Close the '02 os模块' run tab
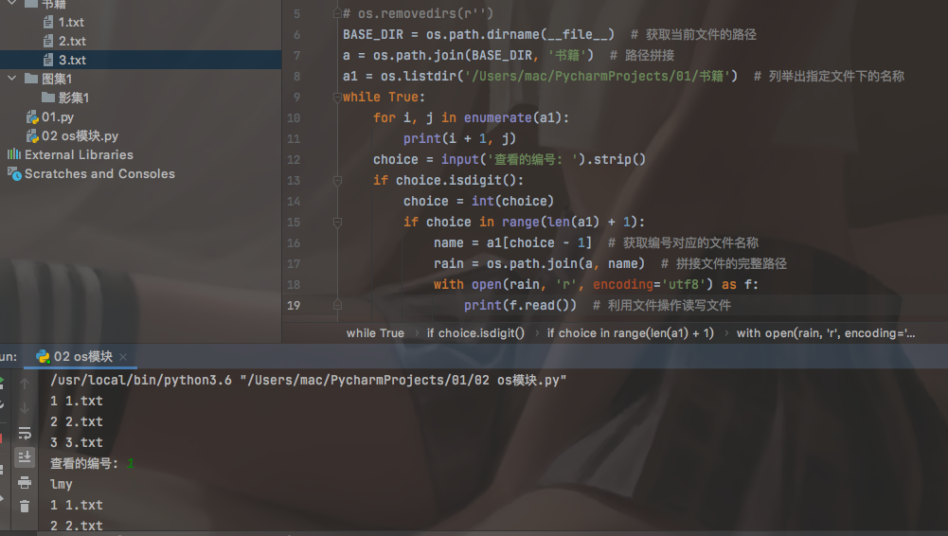 coord(123,357)
